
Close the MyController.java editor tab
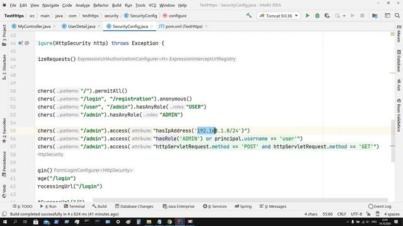tap(54, 26)
